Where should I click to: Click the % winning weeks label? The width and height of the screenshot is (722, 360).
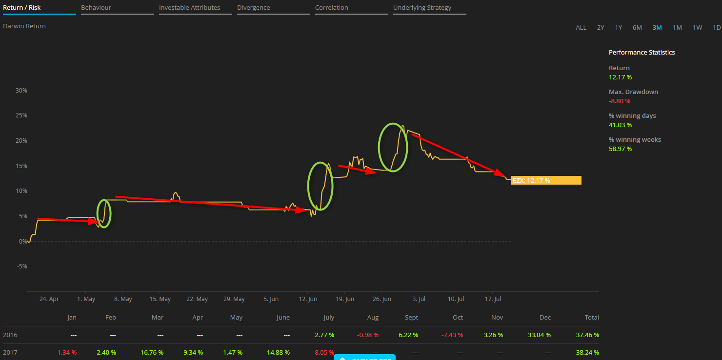635,139
